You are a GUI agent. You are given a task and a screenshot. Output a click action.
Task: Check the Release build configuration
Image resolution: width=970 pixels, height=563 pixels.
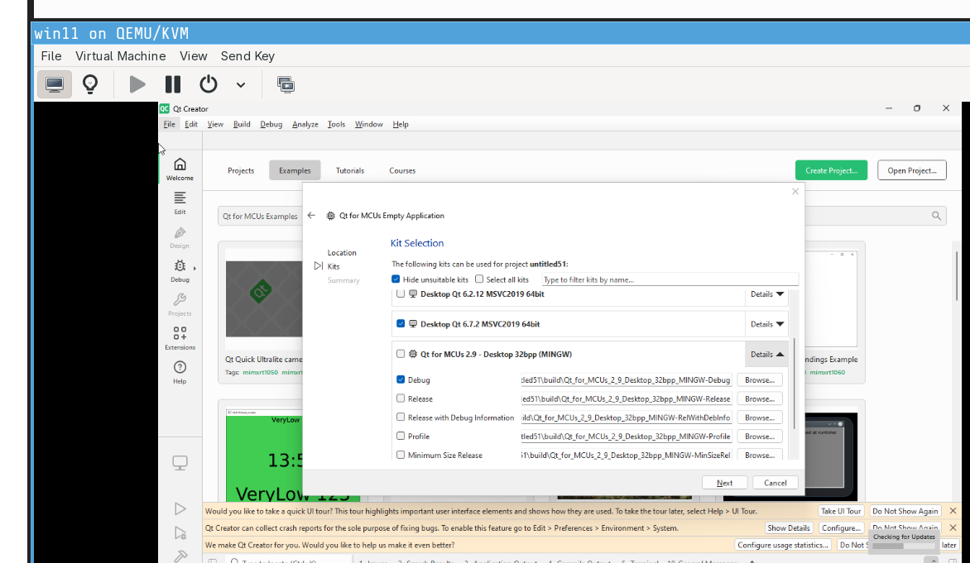click(401, 398)
